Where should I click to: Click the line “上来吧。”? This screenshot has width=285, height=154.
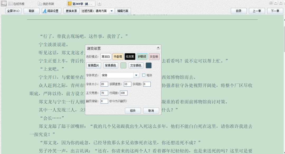click(52, 69)
